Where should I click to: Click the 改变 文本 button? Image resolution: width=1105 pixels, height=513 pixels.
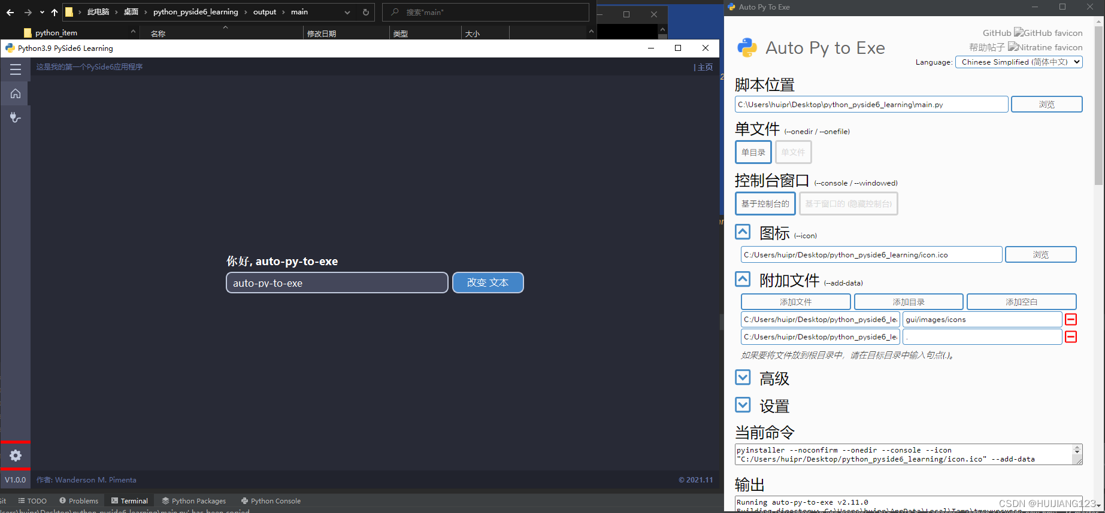488,283
